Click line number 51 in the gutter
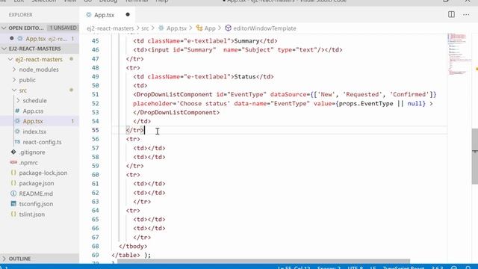This screenshot has width=478, height=269. [96, 95]
